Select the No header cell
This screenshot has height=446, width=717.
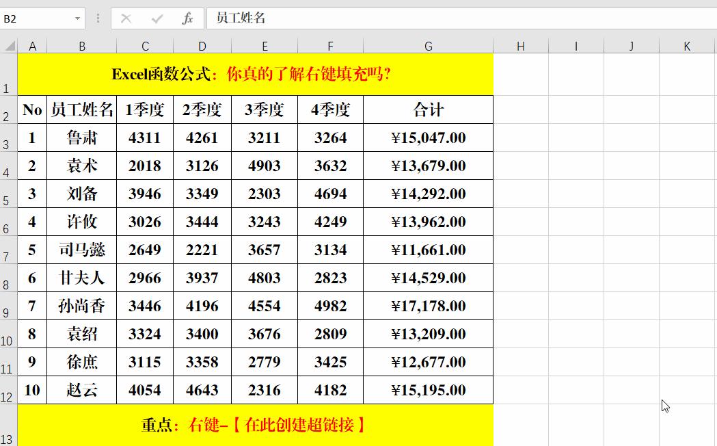coord(32,109)
